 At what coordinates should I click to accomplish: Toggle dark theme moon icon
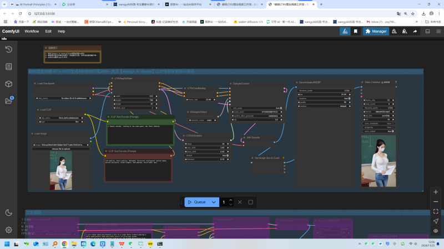pos(8,212)
